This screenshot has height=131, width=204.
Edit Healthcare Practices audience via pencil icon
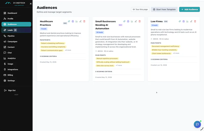(x=80, y=21)
